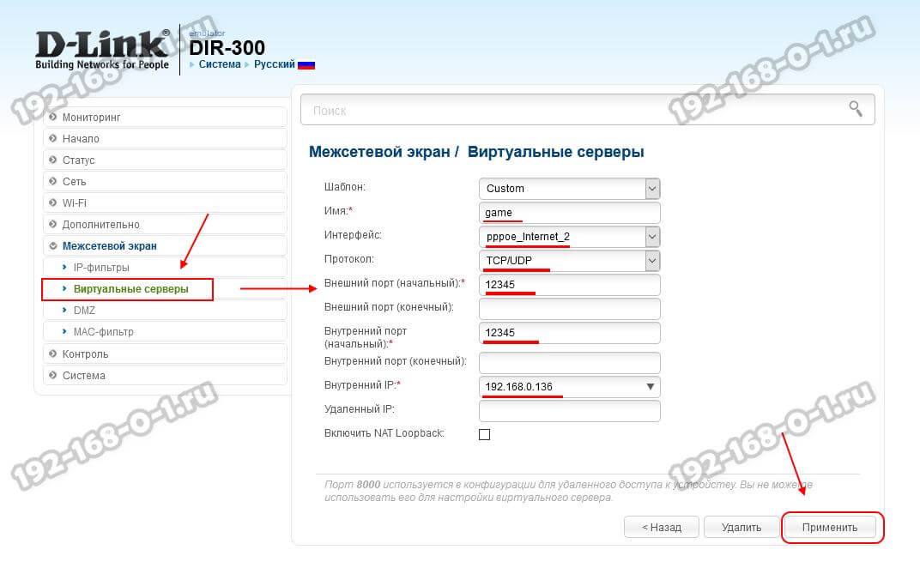Click the D-Link logo
This screenshot has height=568, width=920.
(x=102, y=50)
